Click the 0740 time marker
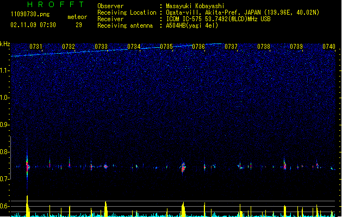 (329, 47)
